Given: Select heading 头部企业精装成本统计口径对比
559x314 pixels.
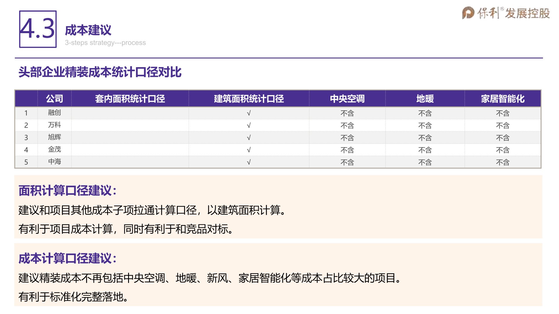Looking at the screenshot, I should pyautogui.click(x=100, y=72).
